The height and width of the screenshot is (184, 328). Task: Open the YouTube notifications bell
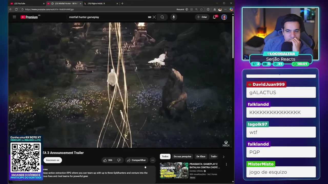point(214,17)
